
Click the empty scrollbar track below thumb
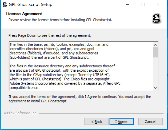[155, 71]
